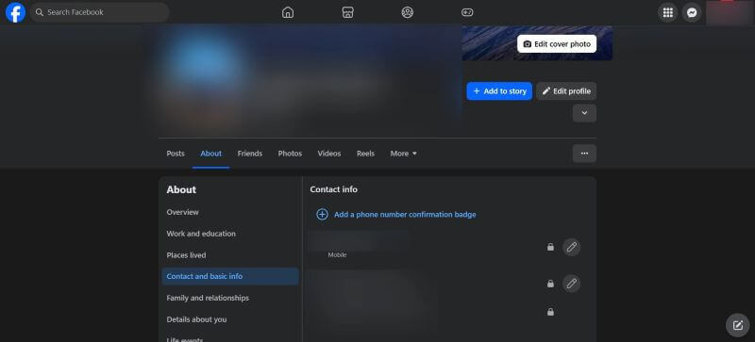Viewport: 755px width, 342px height.
Task: Click the plus circle icon for badge
Action: (x=322, y=215)
